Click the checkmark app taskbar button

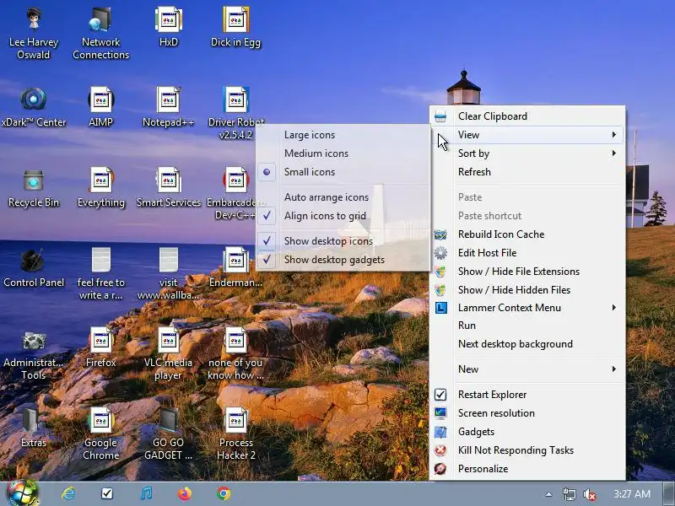click(x=107, y=493)
